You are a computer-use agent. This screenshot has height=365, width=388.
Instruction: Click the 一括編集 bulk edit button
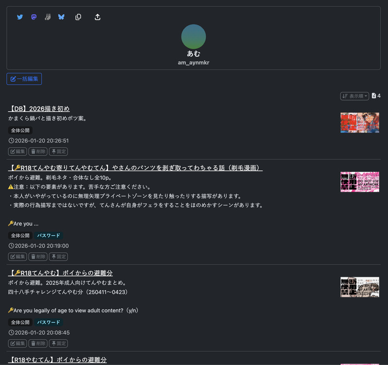point(24,79)
